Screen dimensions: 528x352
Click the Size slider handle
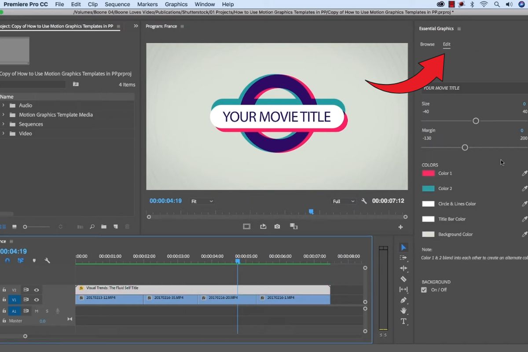click(476, 121)
